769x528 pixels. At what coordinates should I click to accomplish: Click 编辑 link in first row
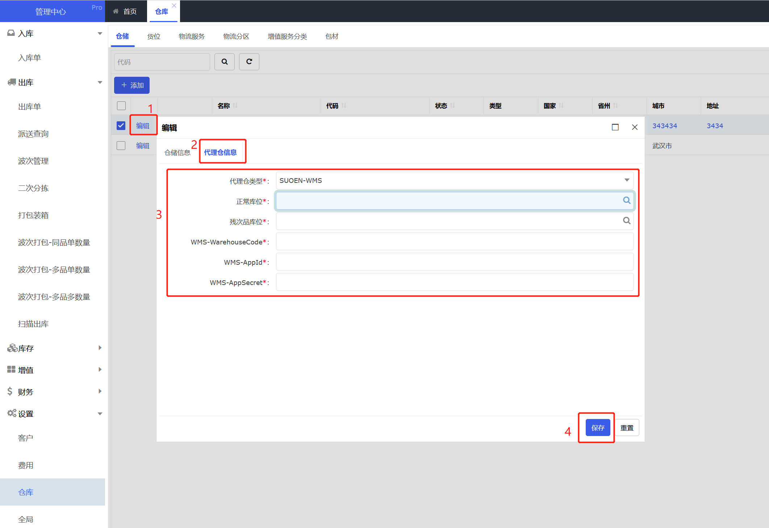[143, 126]
